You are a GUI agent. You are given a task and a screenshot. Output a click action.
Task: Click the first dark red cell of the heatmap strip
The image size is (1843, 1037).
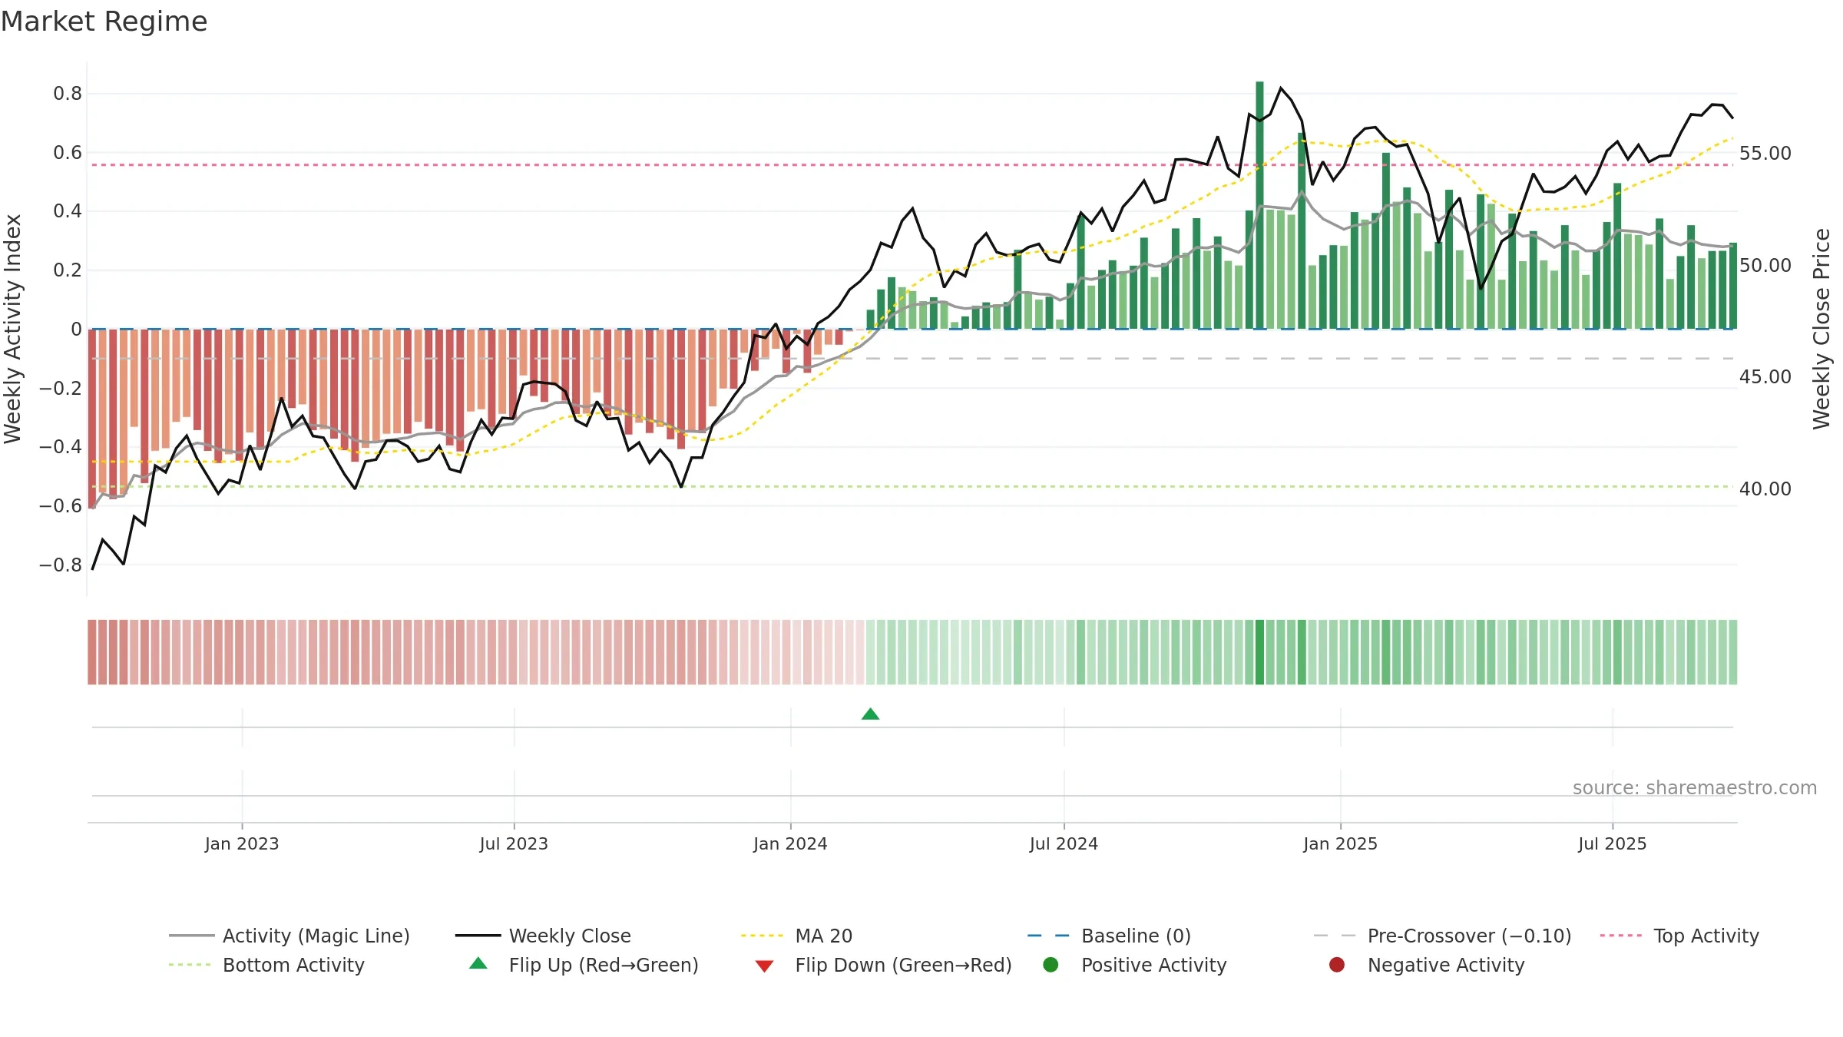[92, 652]
